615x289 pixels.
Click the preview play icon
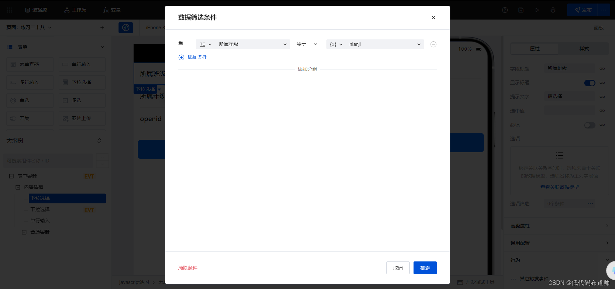(537, 10)
